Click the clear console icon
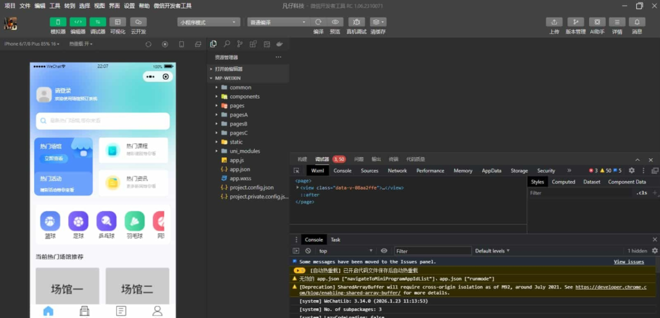 308,250
